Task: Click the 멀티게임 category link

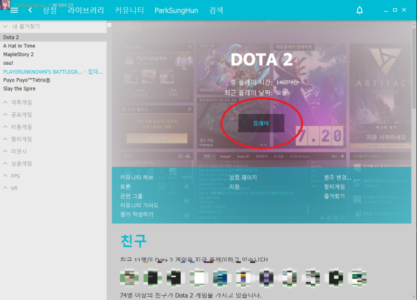Action: click(x=334, y=187)
